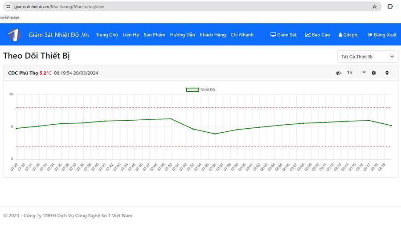Open the browser extensions puzzle icon
Screen dimensions: 401x228
pos(390,7)
